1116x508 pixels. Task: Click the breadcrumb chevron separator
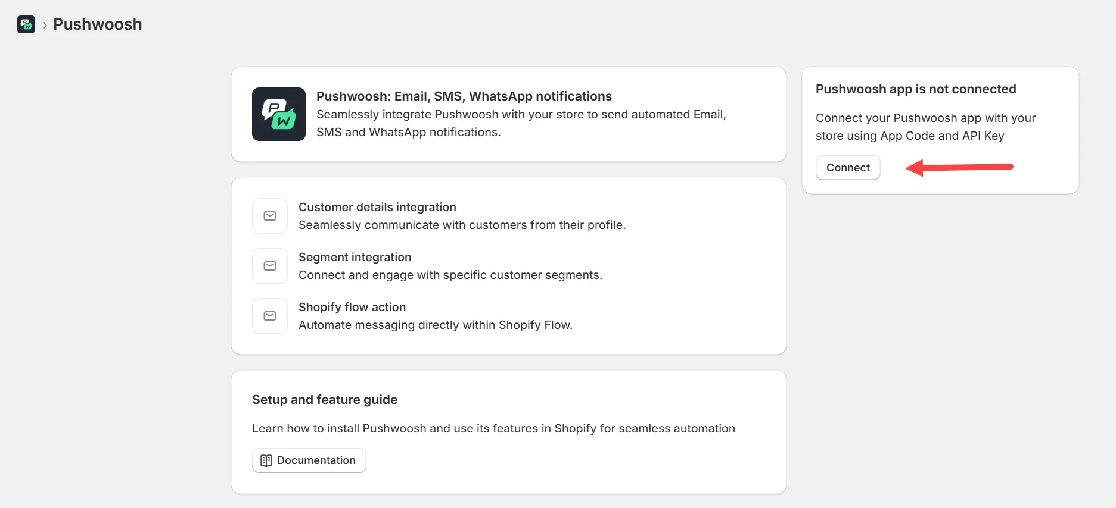click(x=45, y=25)
